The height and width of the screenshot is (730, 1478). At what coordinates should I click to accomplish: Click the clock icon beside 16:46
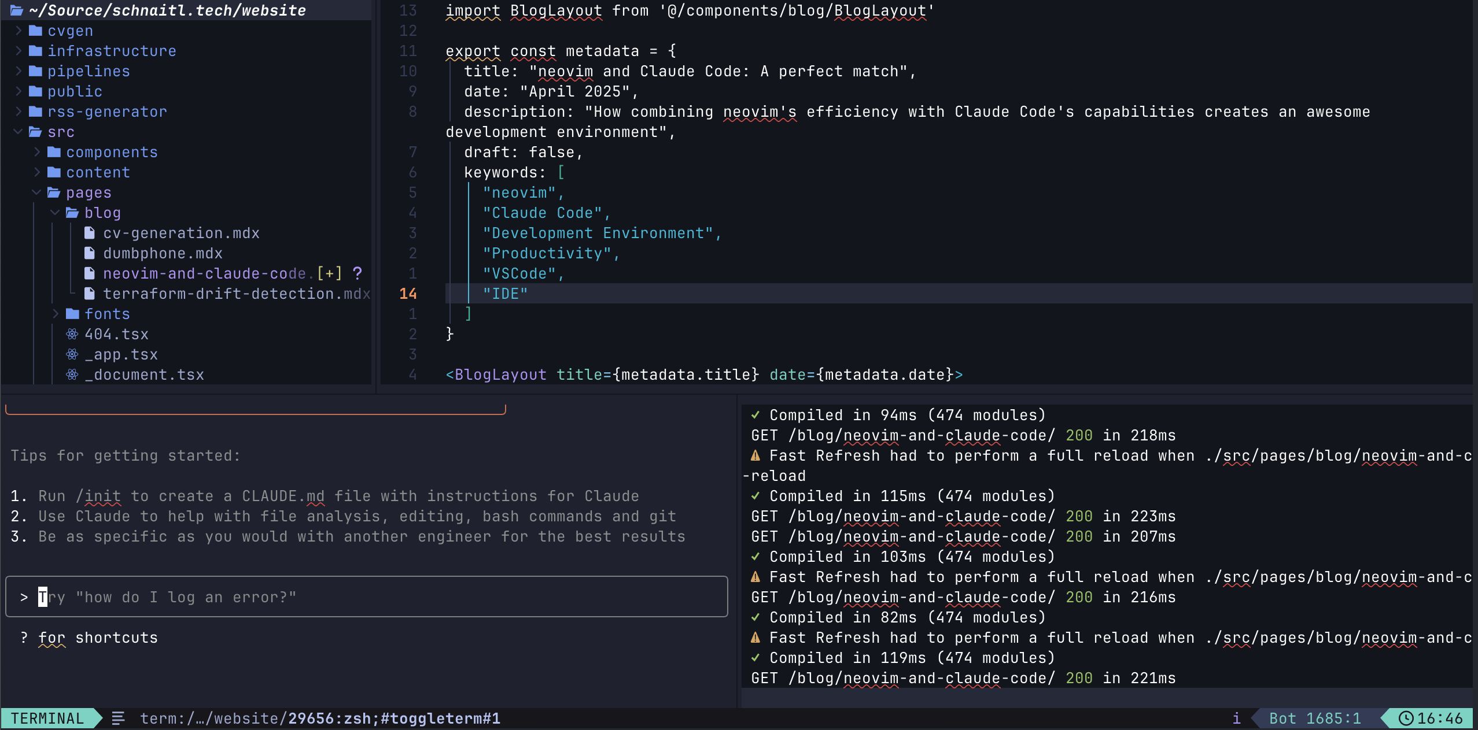(x=1407, y=718)
